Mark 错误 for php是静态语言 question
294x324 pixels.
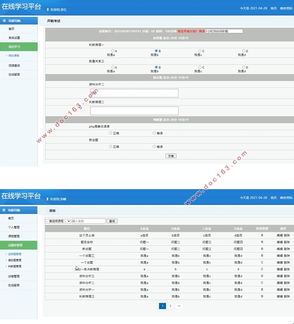pos(154,133)
